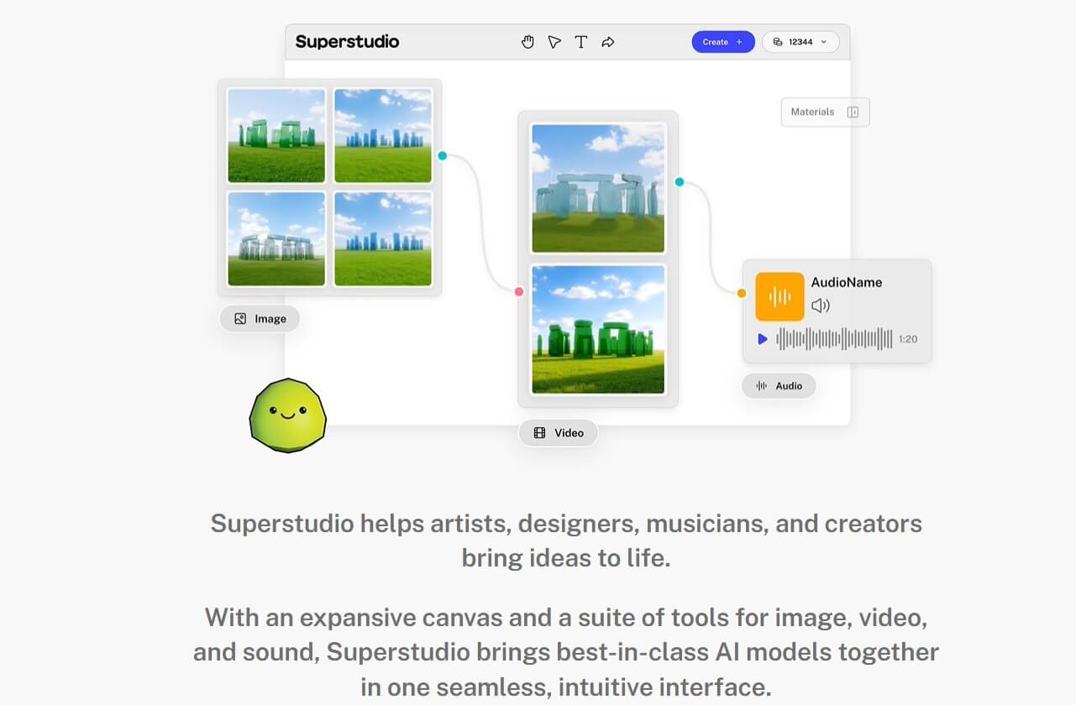Open the Materials panel
This screenshot has height=705, width=1076.
pyautogui.click(x=812, y=112)
